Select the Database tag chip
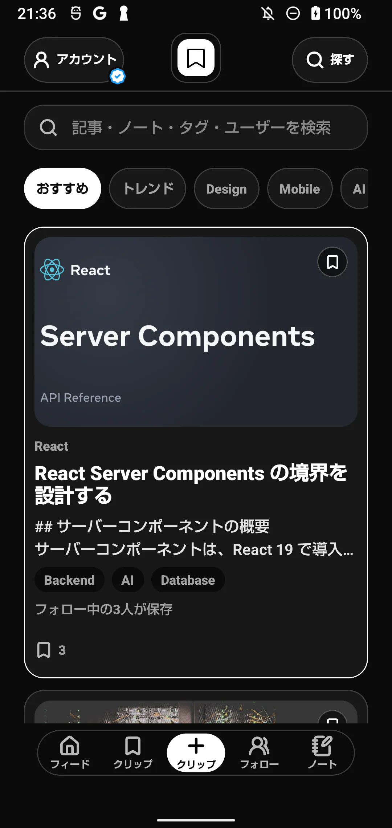The image size is (392, 828). pyautogui.click(x=188, y=580)
